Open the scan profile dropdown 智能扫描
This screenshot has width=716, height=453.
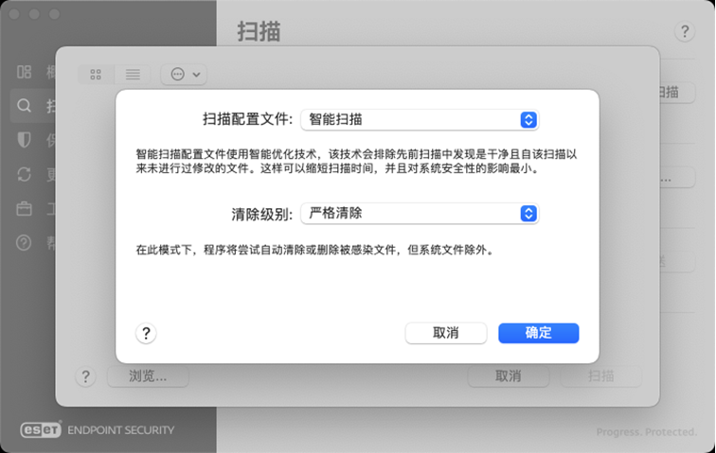tap(420, 120)
